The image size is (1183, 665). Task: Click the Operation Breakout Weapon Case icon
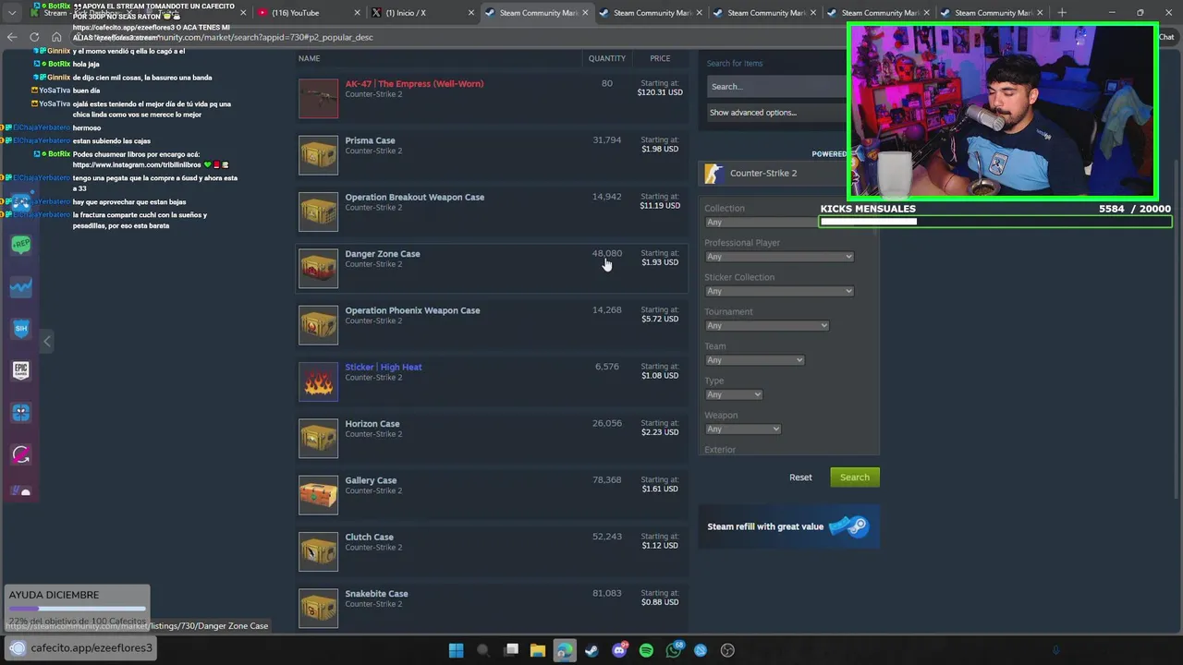click(318, 212)
